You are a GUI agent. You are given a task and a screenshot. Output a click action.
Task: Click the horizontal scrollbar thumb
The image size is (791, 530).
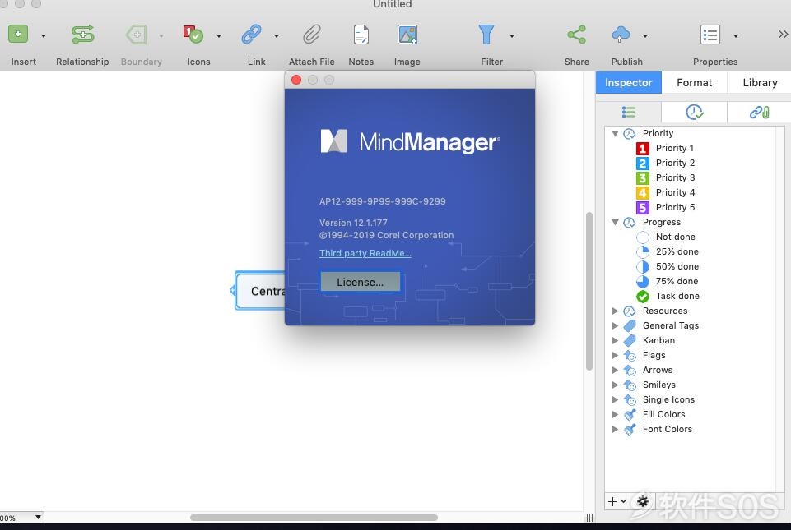click(314, 518)
